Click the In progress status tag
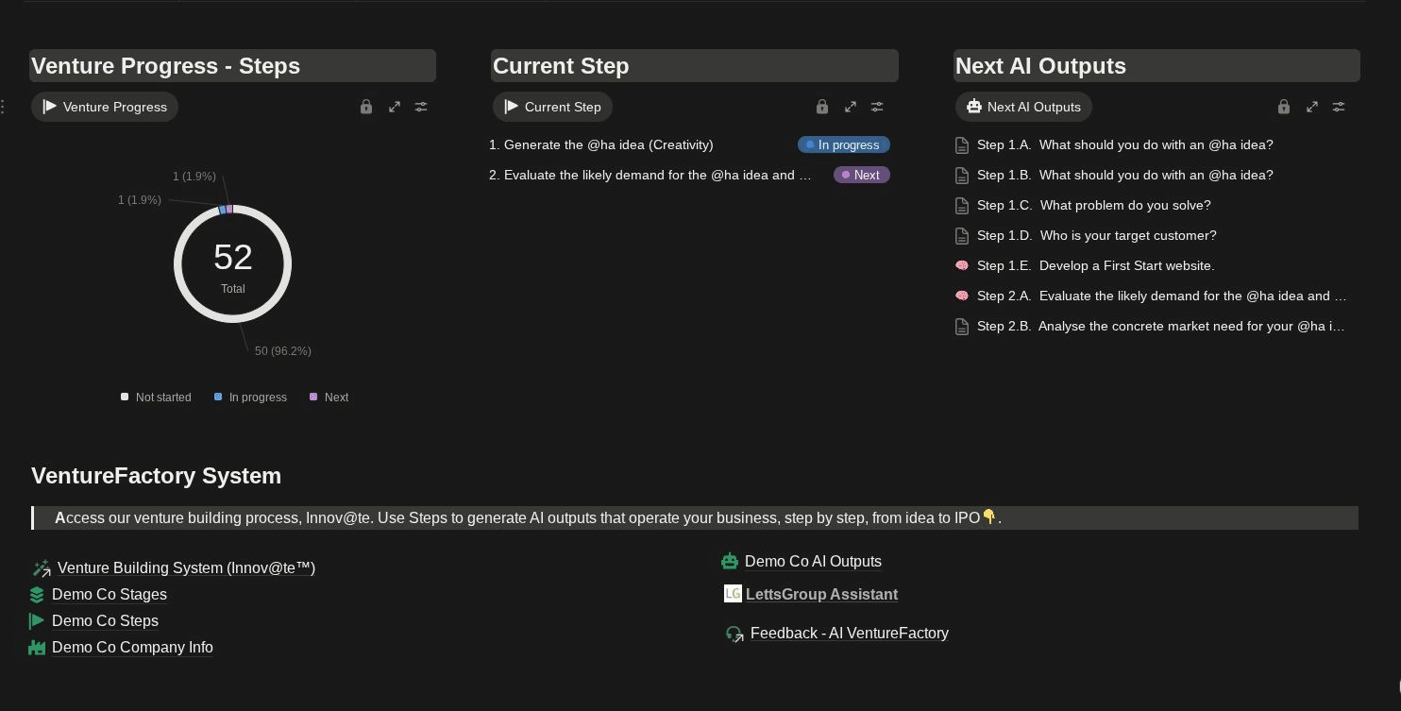Image resolution: width=1401 pixels, height=711 pixels. pyautogui.click(x=843, y=144)
